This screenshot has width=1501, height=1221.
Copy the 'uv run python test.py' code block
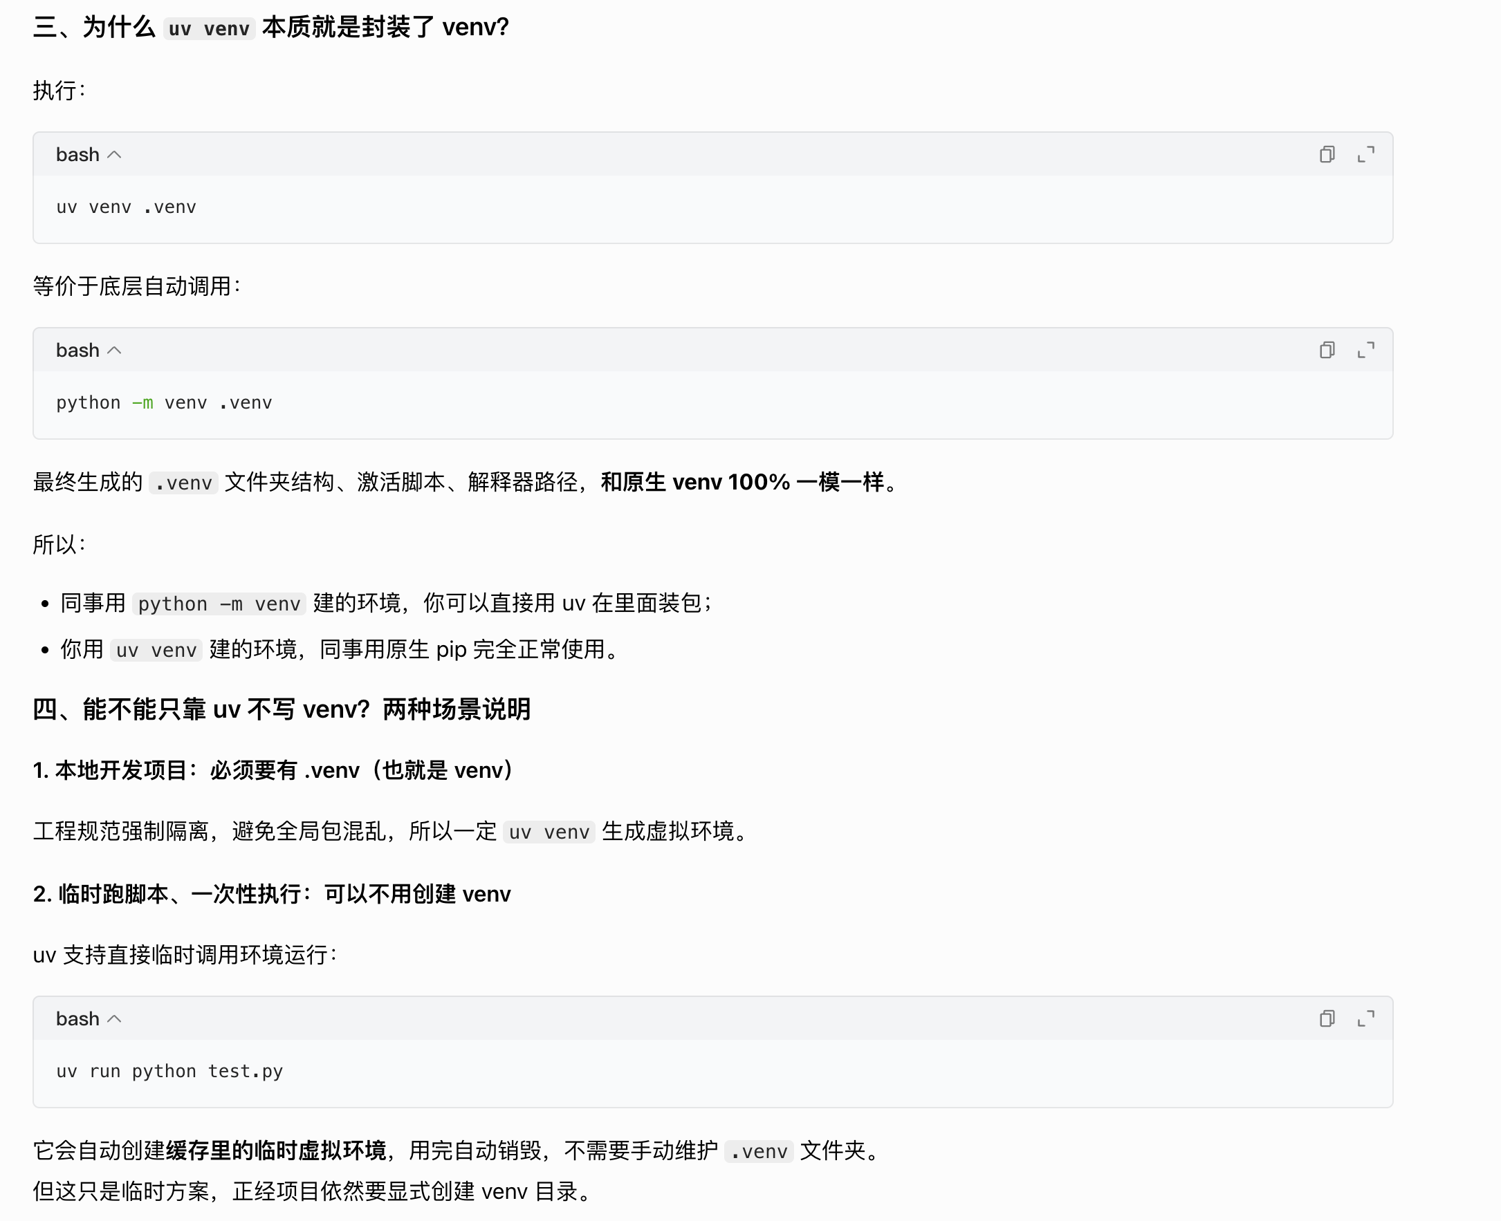click(x=1327, y=1018)
